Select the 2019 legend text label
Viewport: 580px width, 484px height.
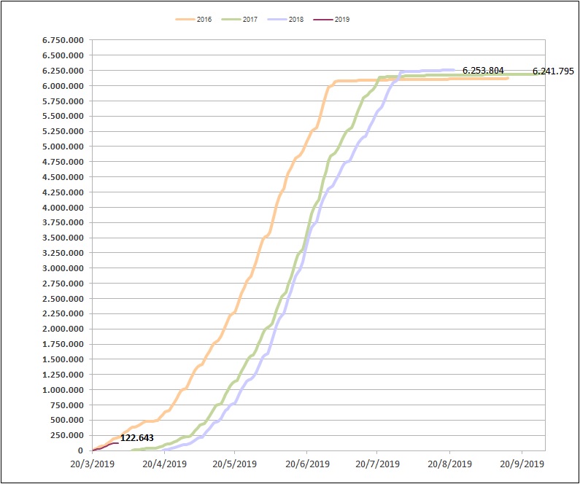(342, 20)
